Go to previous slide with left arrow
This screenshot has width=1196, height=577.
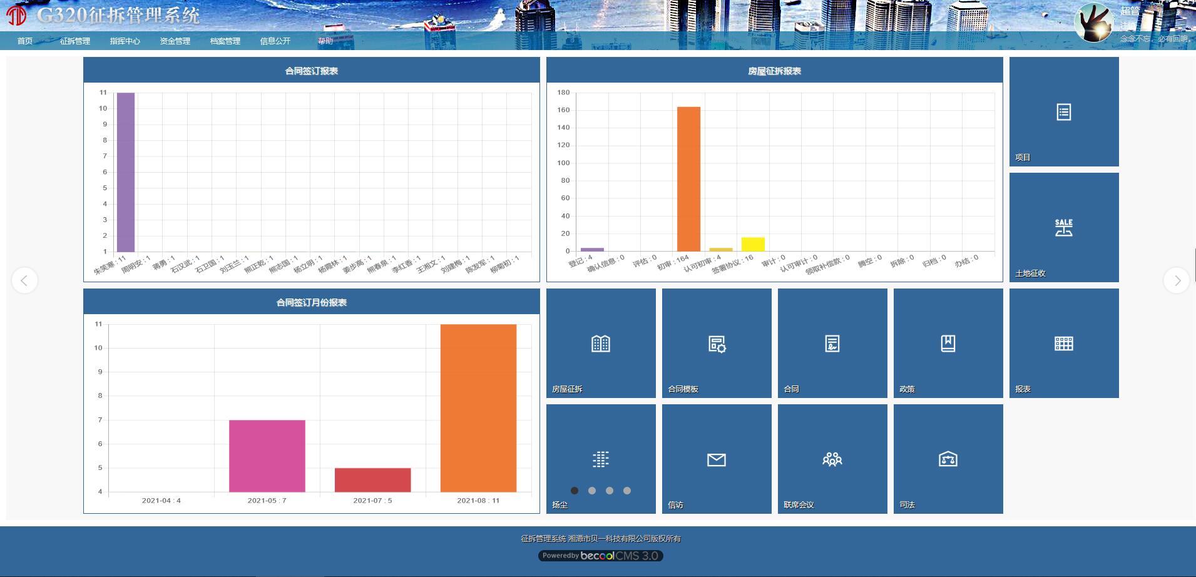pyautogui.click(x=24, y=280)
